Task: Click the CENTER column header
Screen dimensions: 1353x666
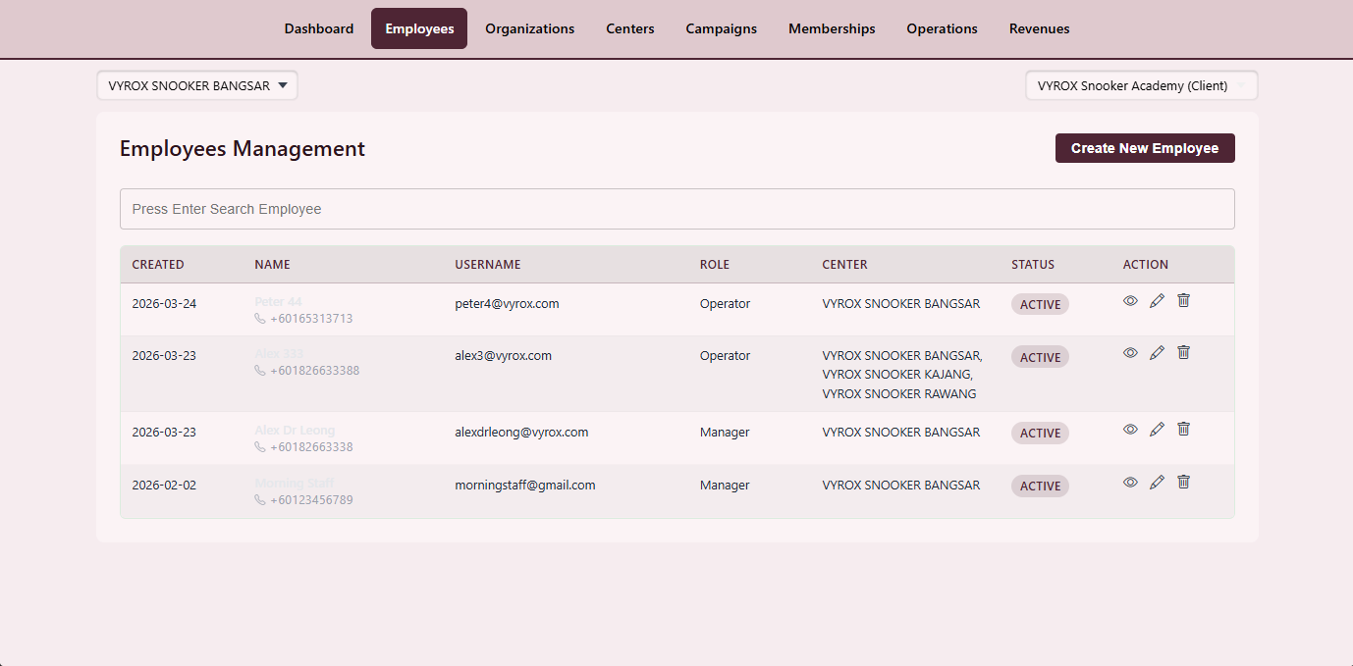Action: [845, 265]
